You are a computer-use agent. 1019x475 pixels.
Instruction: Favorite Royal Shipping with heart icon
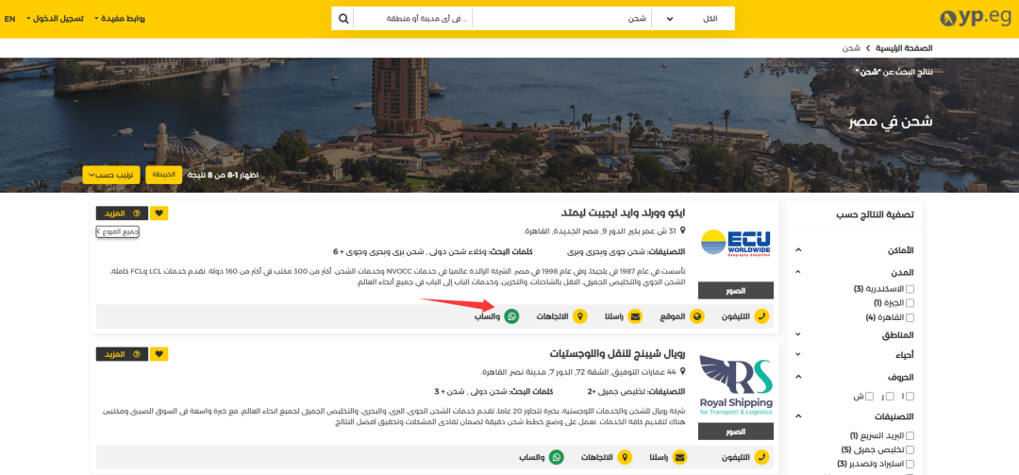click(x=159, y=354)
